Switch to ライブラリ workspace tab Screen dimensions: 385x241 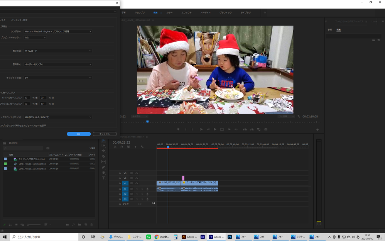pos(245,12)
